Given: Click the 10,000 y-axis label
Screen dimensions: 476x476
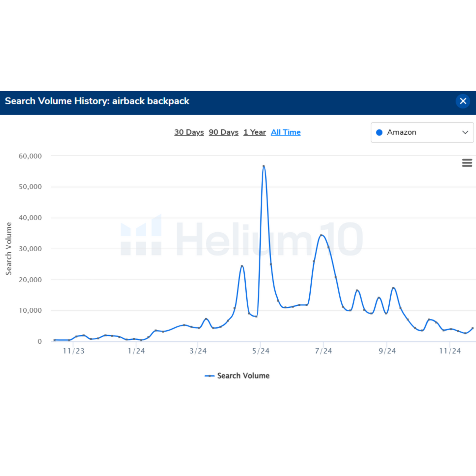Looking at the screenshot, I should (x=30, y=310).
